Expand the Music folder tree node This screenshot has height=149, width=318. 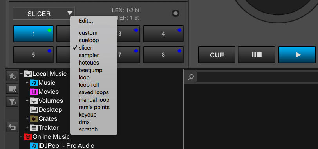point(27,83)
